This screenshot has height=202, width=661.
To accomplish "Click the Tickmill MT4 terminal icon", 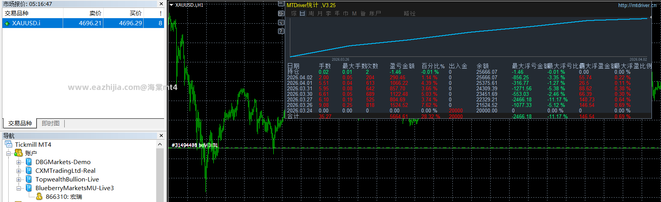I will [x=9, y=144].
